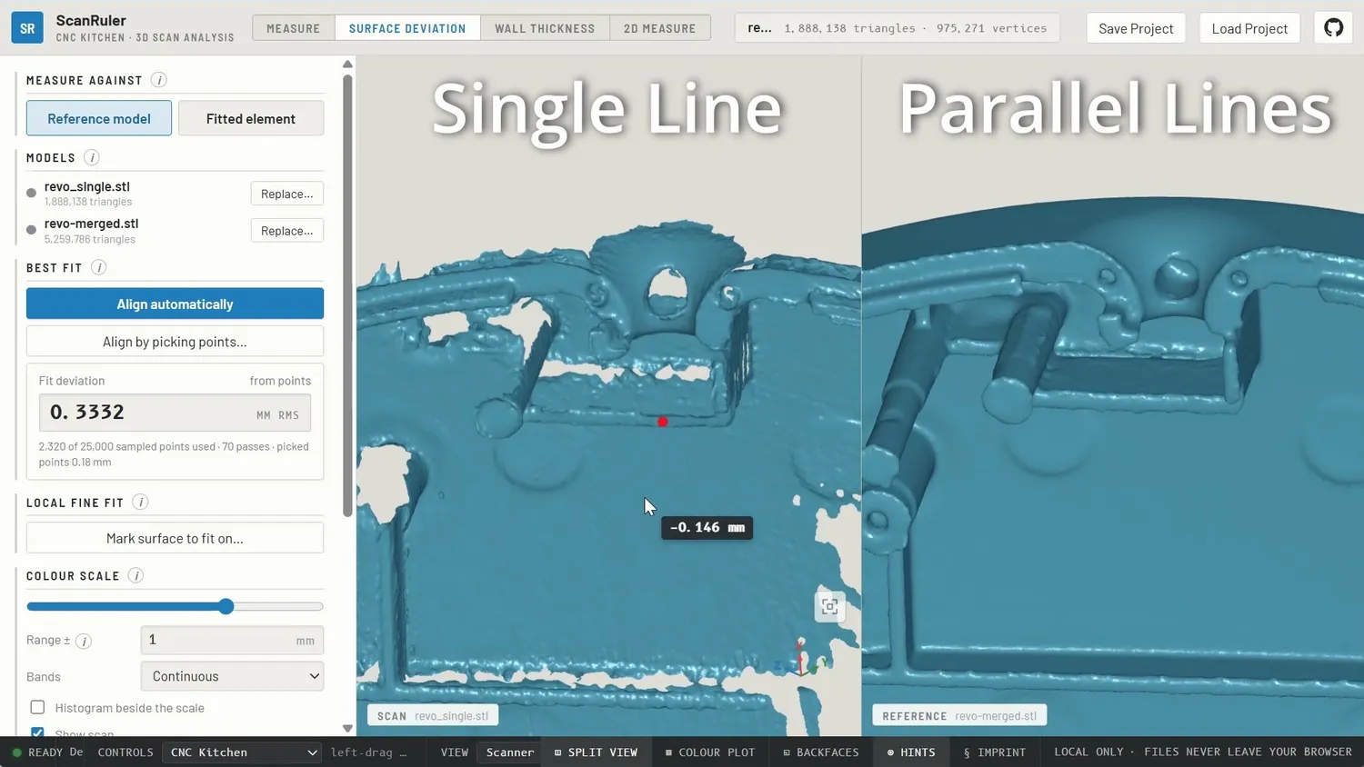Click Replace for revo-merged.stl

point(286,231)
